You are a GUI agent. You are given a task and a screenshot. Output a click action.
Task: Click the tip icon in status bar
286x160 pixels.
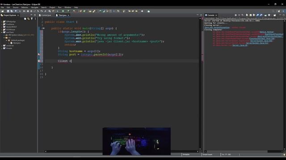(284, 155)
